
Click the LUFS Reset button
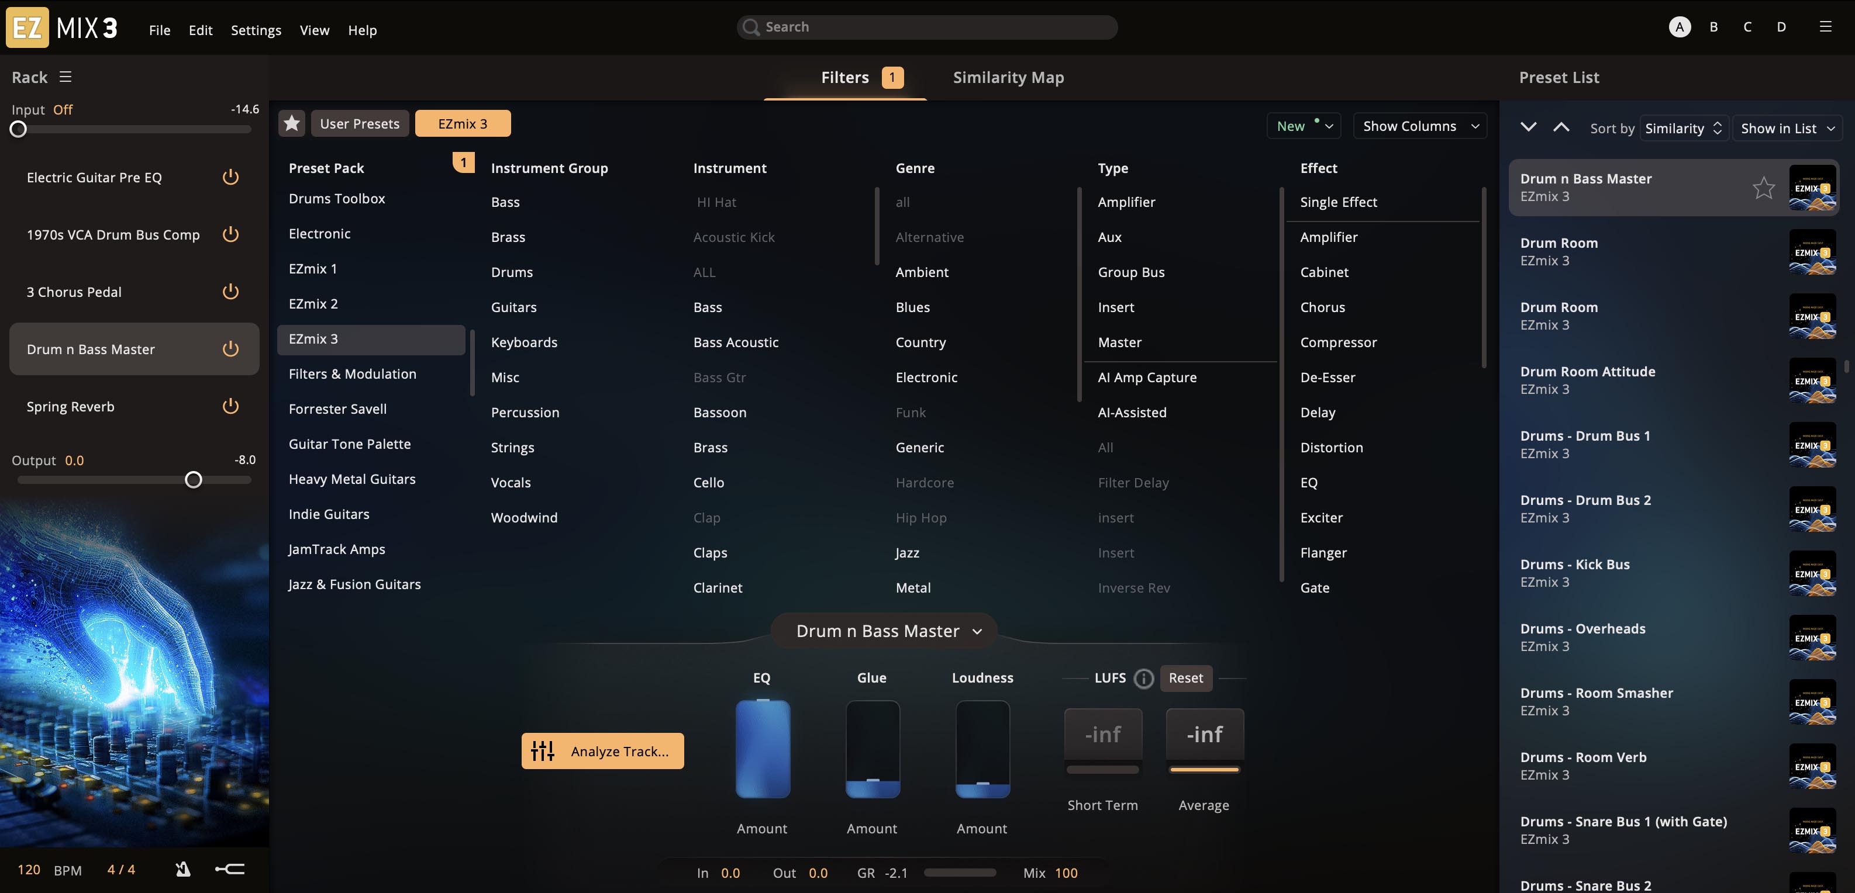click(1185, 678)
